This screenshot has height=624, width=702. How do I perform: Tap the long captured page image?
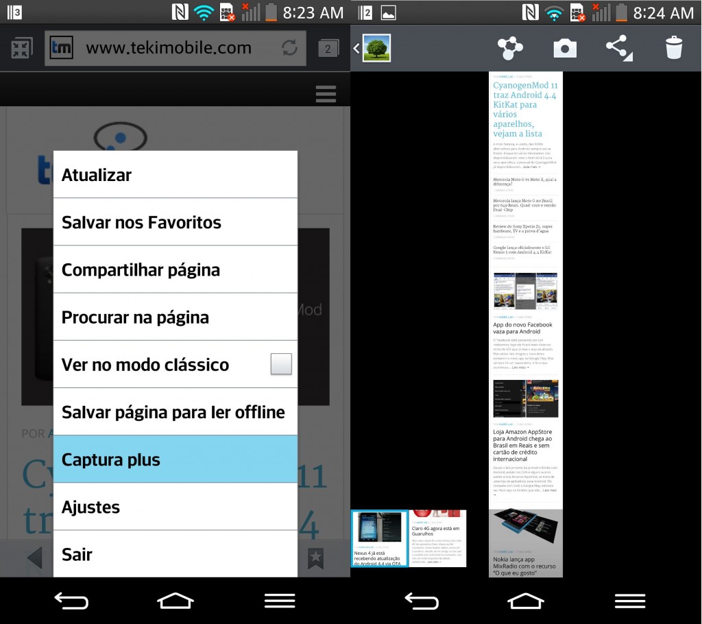pos(526,324)
